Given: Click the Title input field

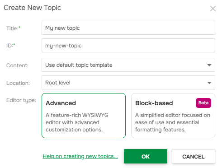Looking at the screenshot, I should [128, 28].
